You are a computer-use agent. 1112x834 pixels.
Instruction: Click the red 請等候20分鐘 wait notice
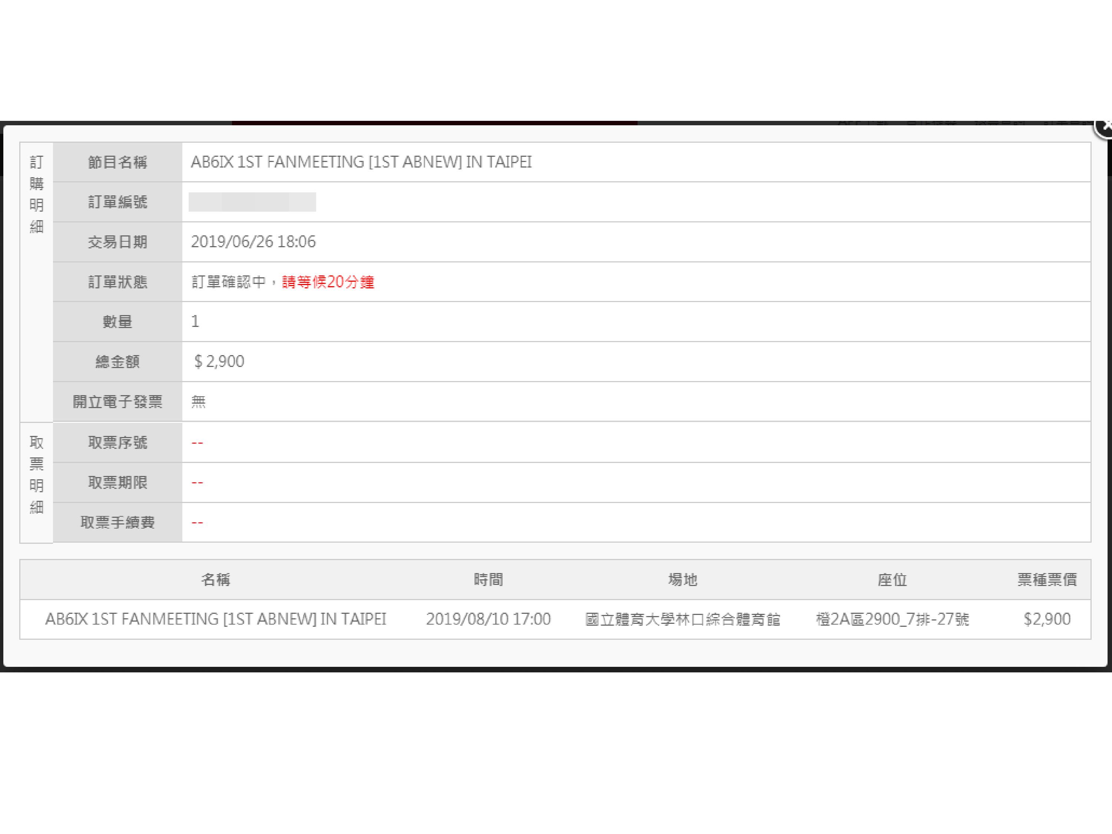(x=328, y=282)
